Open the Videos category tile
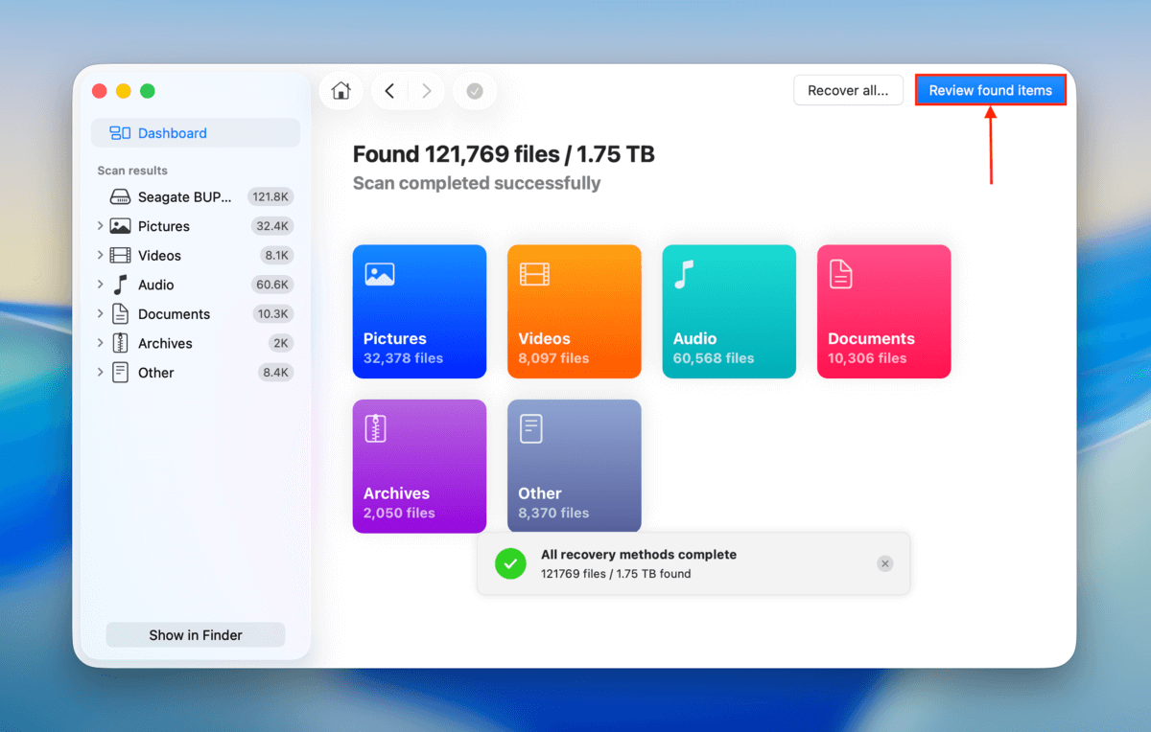Viewport: 1151px width, 732px height. point(574,311)
